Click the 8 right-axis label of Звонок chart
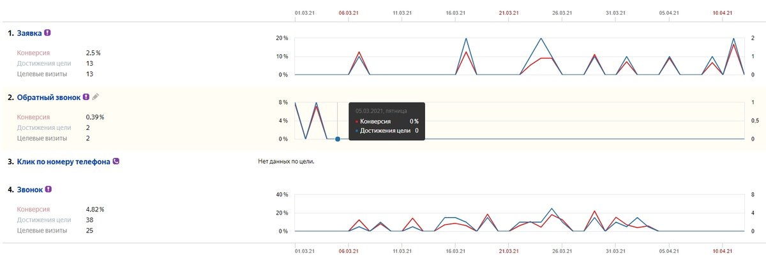Image resolution: width=766 pixels, height=263 pixels. 754,195
